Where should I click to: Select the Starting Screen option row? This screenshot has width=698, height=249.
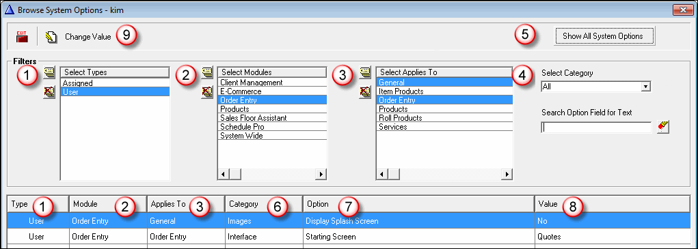point(349,237)
